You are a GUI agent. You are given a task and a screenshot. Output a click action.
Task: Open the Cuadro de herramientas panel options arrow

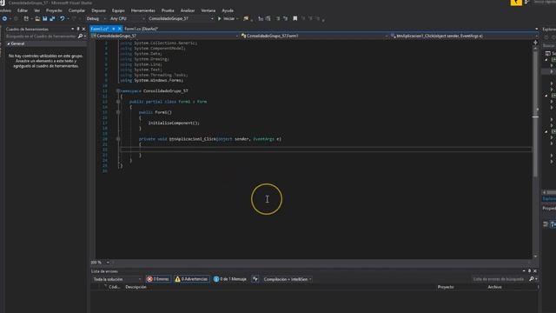[73, 29]
